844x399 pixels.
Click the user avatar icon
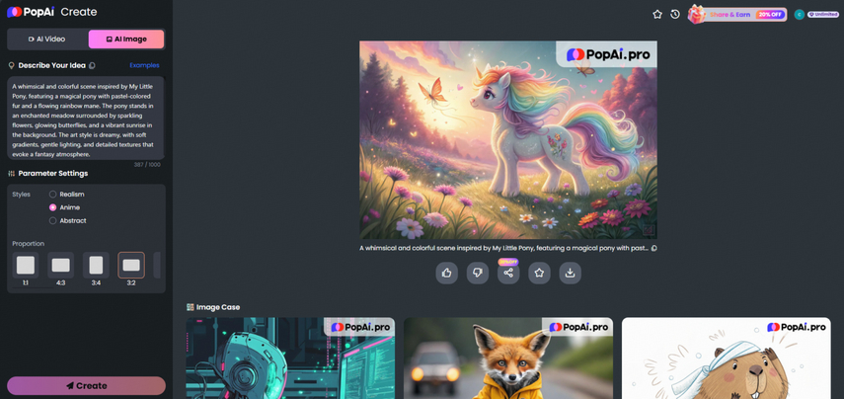coord(800,15)
